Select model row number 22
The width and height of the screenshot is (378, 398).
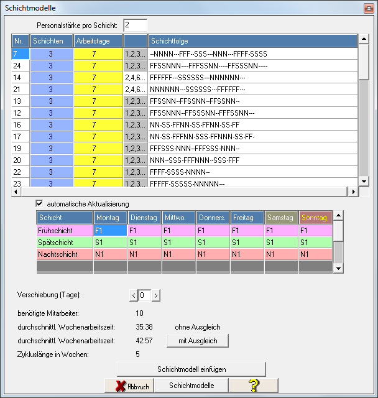[x=21, y=172]
